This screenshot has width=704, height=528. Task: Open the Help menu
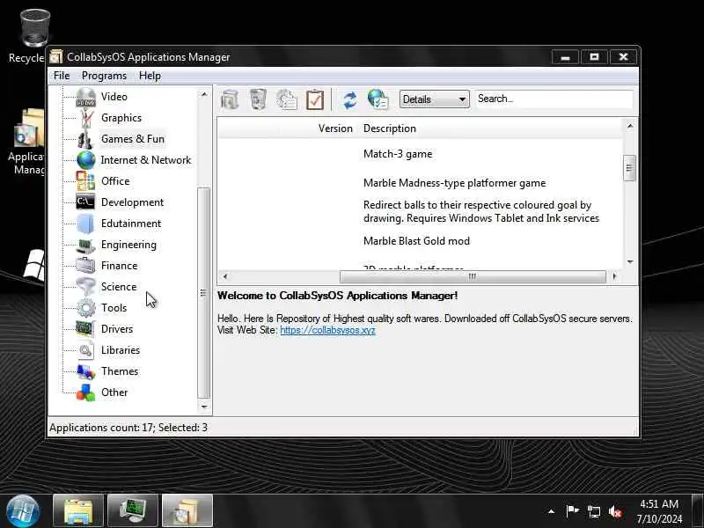point(150,76)
